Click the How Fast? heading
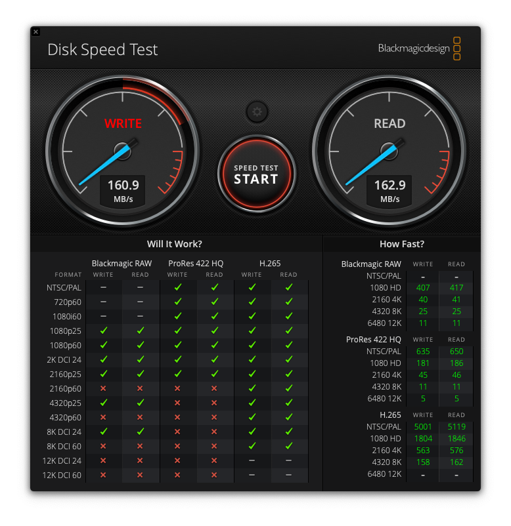The image size is (511, 526). click(402, 244)
